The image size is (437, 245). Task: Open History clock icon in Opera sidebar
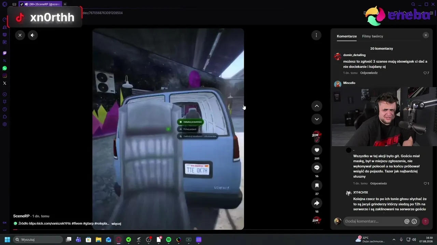pyautogui.click(x=4, y=109)
